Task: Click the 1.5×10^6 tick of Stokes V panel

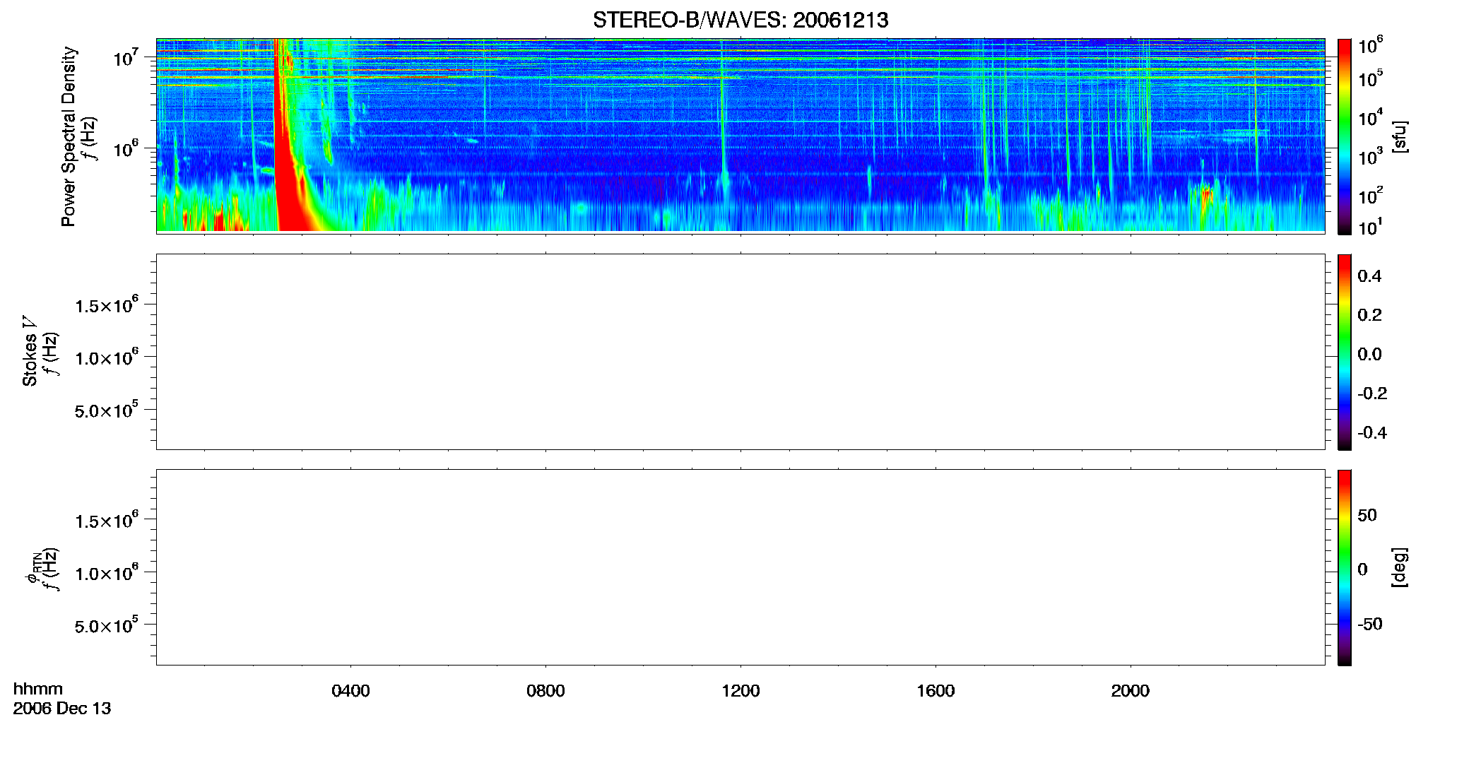Action: click(x=107, y=304)
